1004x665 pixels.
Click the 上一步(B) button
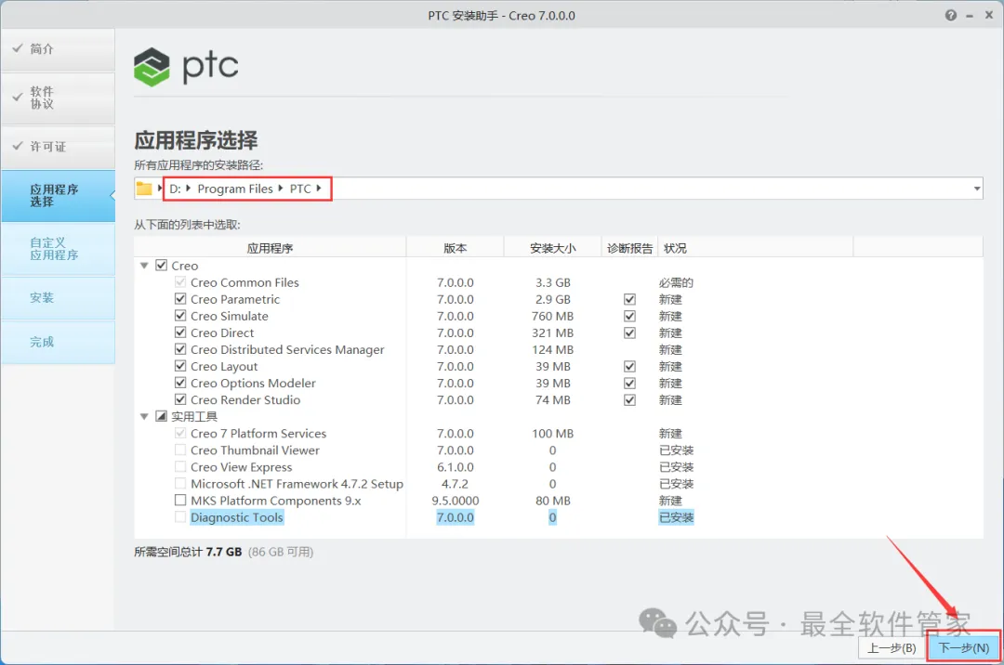click(892, 647)
